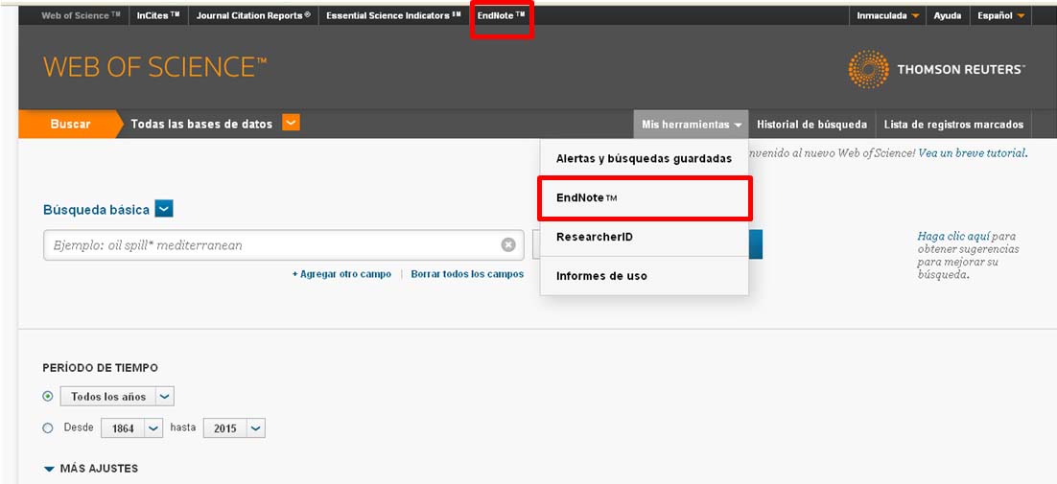Image resolution: width=1057 pixels, height=484 pixels.
Task: Choose Alertas y búsquedas guardadas menu item
Action: click(x=644, y=159)
